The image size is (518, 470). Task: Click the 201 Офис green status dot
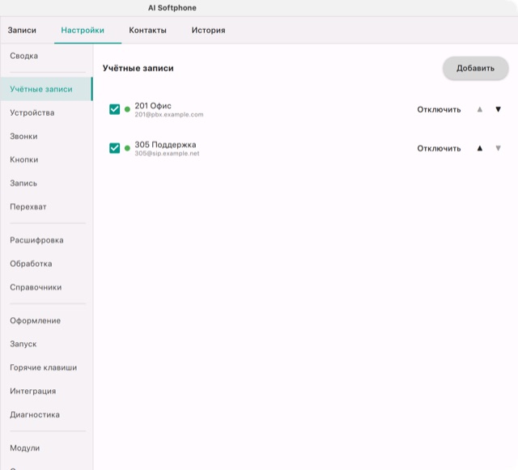[127, 109]
